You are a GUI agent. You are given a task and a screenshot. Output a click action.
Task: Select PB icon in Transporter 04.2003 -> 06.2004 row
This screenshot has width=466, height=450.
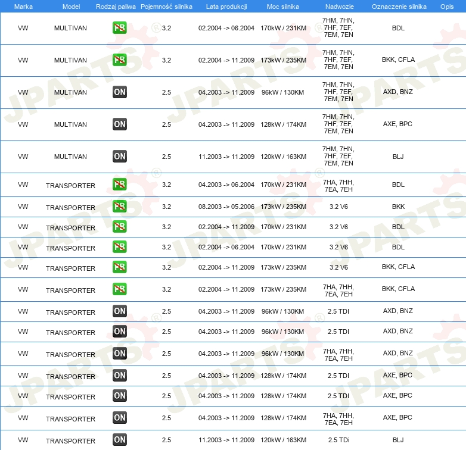(x=119, y=185)
